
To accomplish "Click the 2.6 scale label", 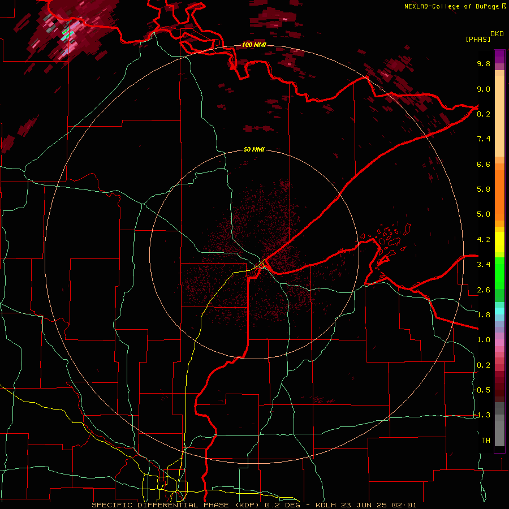I will [484, 290].
